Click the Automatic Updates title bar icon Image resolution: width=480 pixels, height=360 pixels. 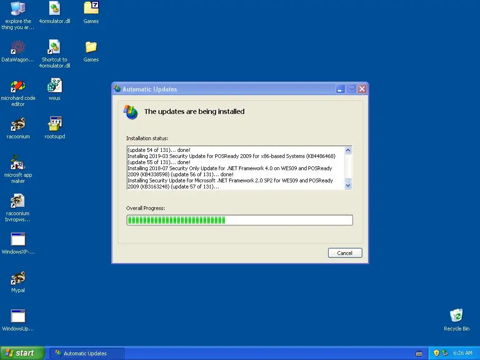tap(117, 89)
